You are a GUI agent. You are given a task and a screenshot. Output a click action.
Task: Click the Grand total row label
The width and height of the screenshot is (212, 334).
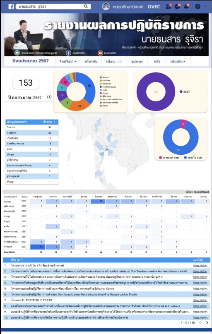[x=9, y=252]
